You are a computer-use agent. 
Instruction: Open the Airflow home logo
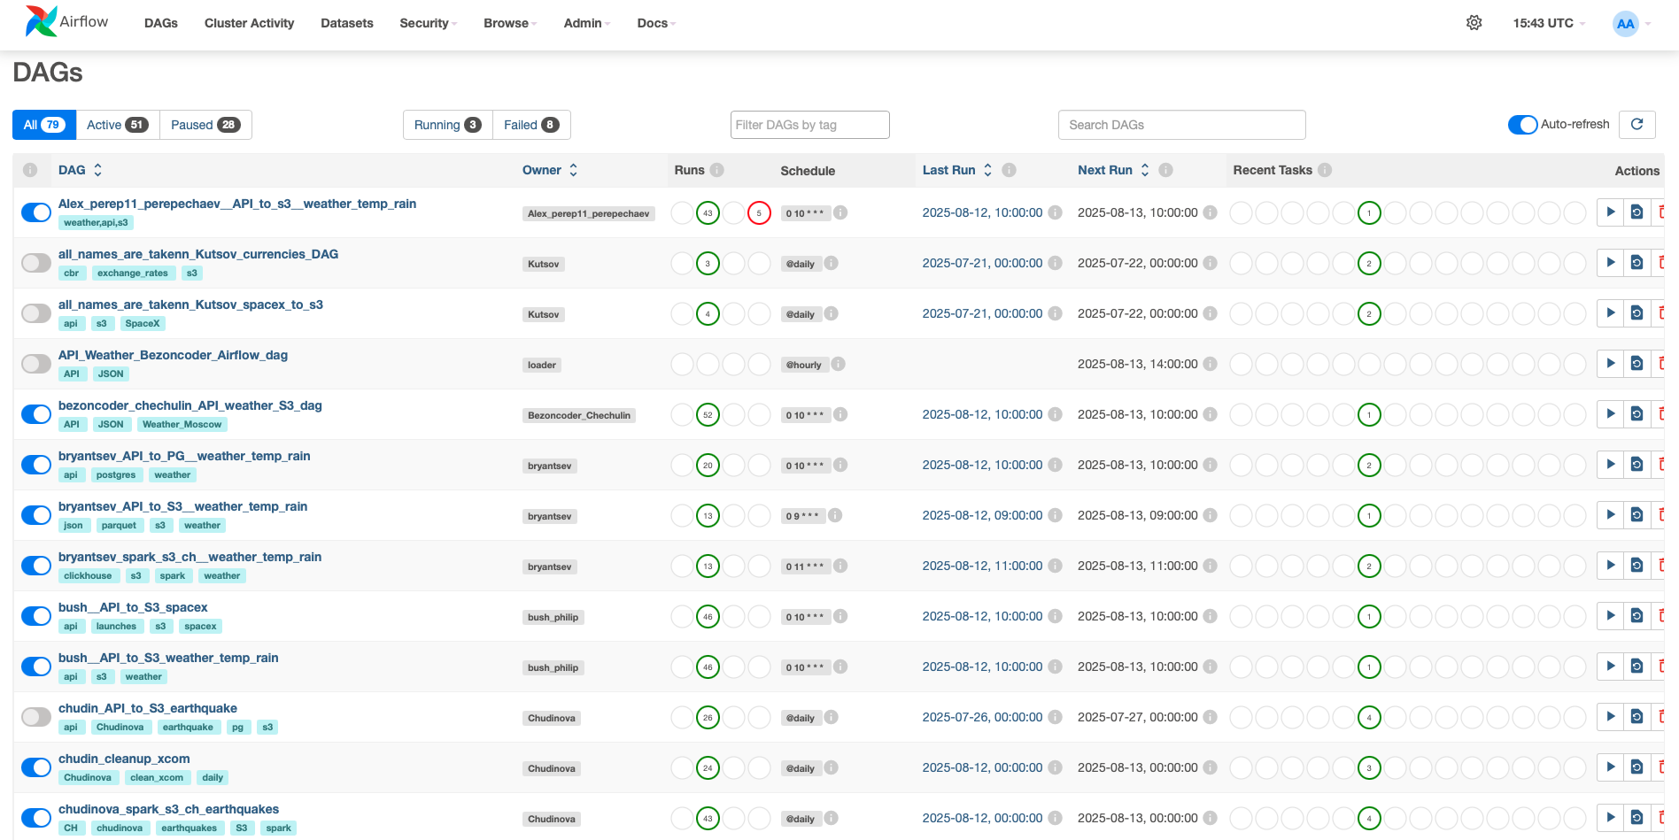(66, 22)
